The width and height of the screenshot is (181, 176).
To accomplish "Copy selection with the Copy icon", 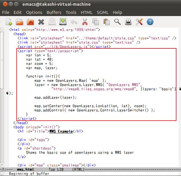I will point(96,22).
